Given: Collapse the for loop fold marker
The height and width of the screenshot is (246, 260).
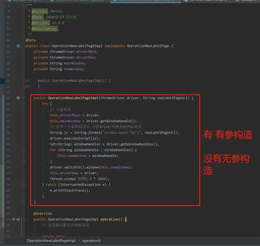Looking at the screenshot, I should (24, 150).
